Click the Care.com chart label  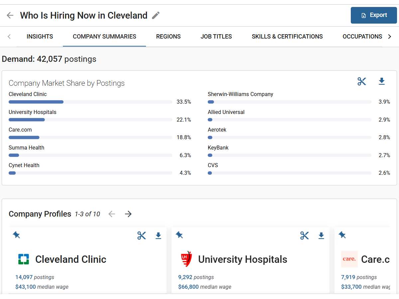click(20, 130)
